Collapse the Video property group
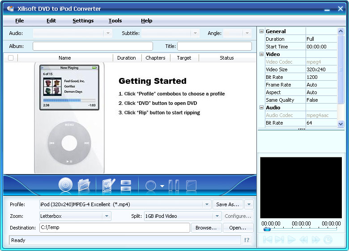 [x=262, y=54]
